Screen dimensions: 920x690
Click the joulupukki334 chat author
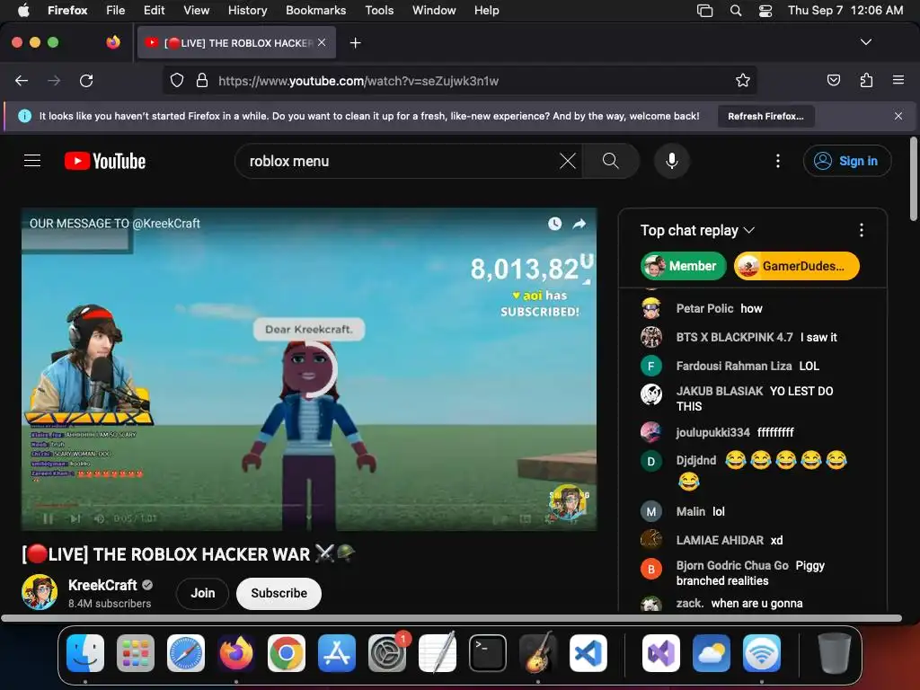coord(712,432)
